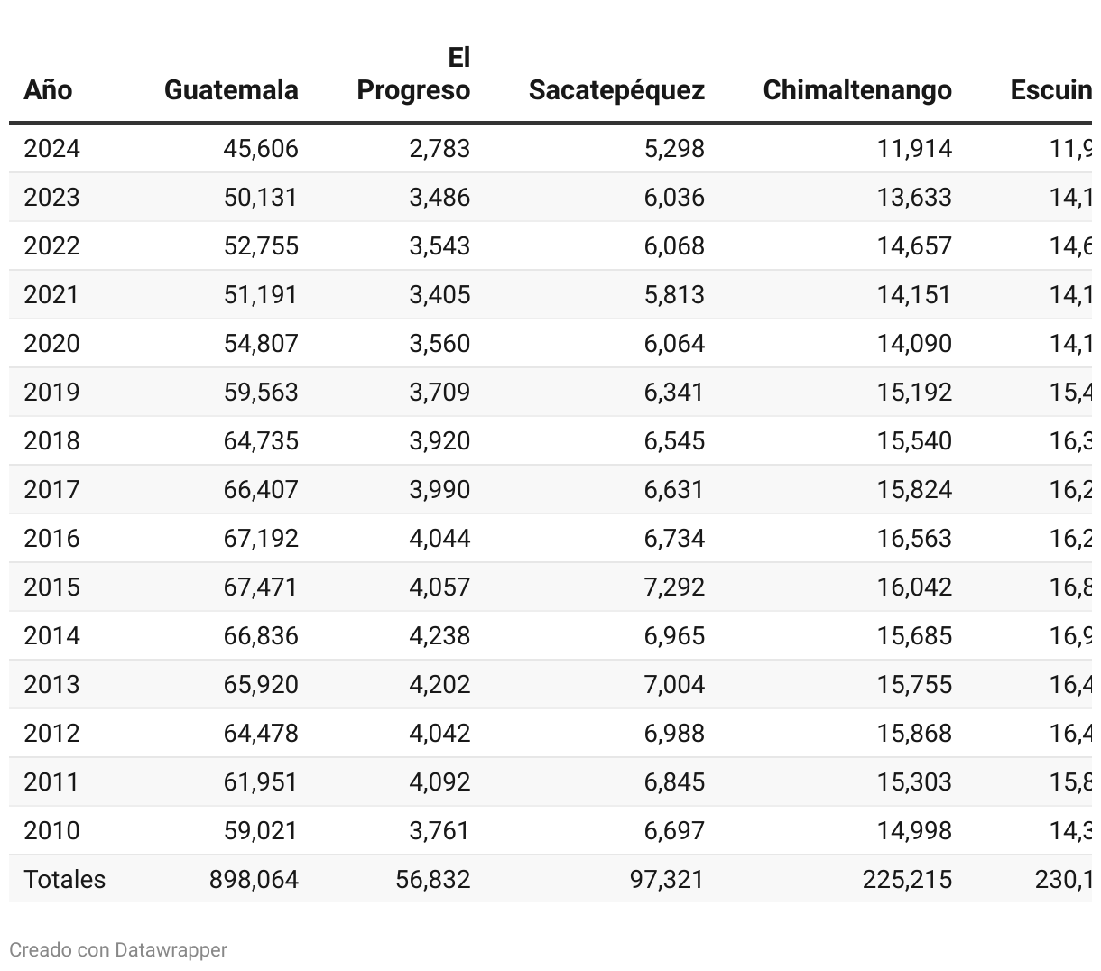The height and width of the screenshot is (971, 1101).
Task: Select the 2019 year row label
Action: click(51, 392)
